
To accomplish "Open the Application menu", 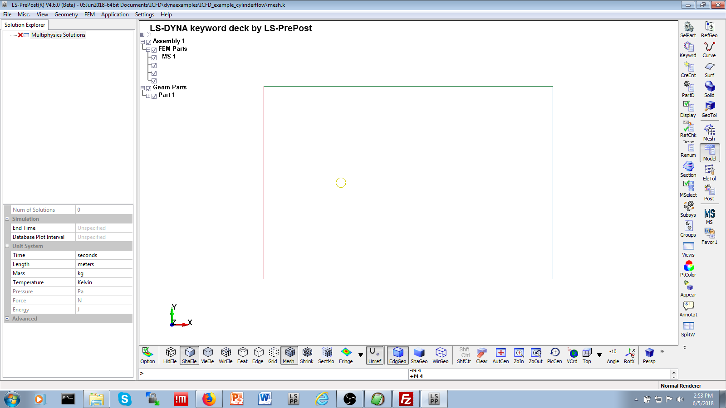I will (115, 15).
